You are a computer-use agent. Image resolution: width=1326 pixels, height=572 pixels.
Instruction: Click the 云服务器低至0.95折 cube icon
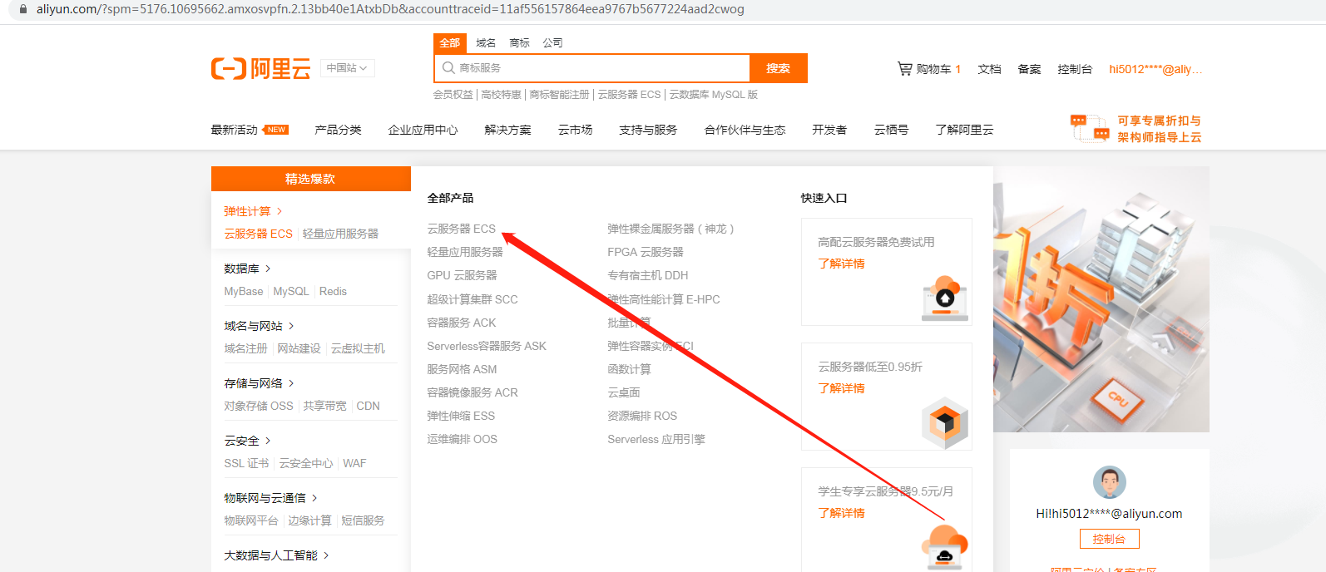pyautogui.click(x=945, y=422)
